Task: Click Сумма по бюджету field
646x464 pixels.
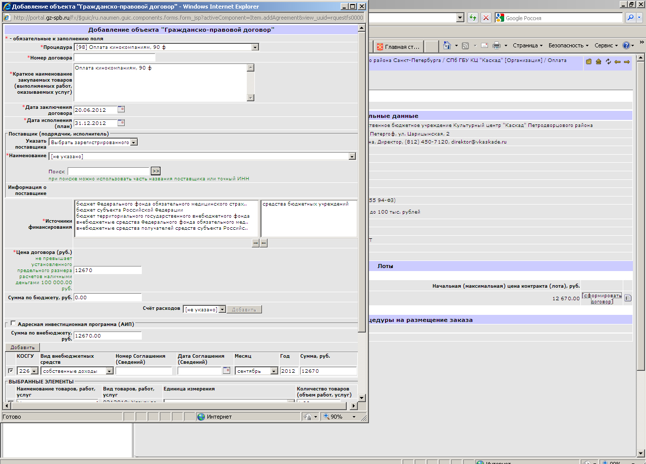Action: point(107,297)
